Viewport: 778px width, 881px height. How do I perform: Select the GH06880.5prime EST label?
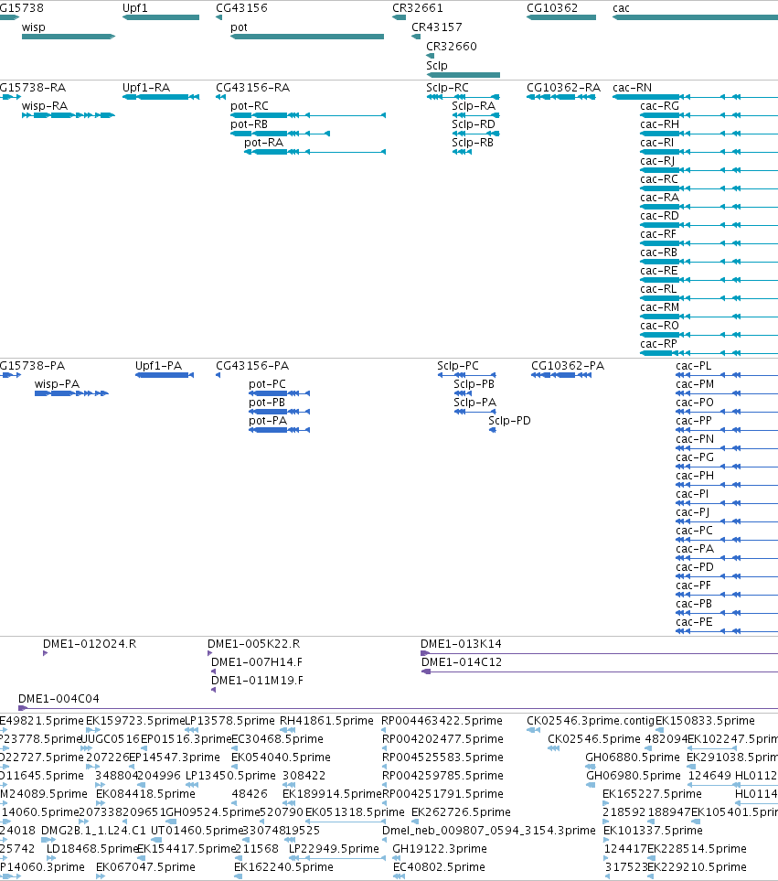632,757
